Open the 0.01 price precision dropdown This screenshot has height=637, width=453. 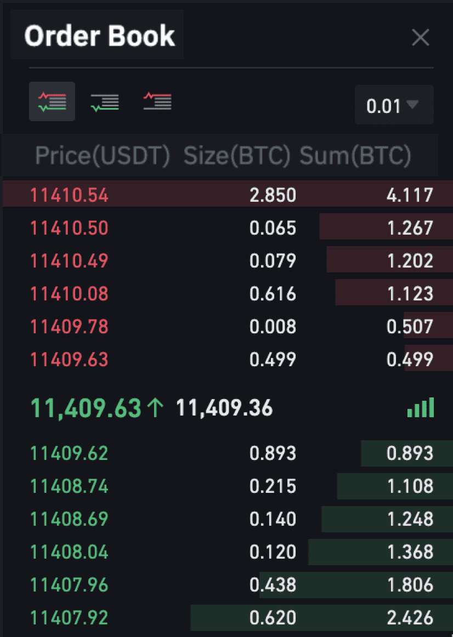(x=394, y=105)
